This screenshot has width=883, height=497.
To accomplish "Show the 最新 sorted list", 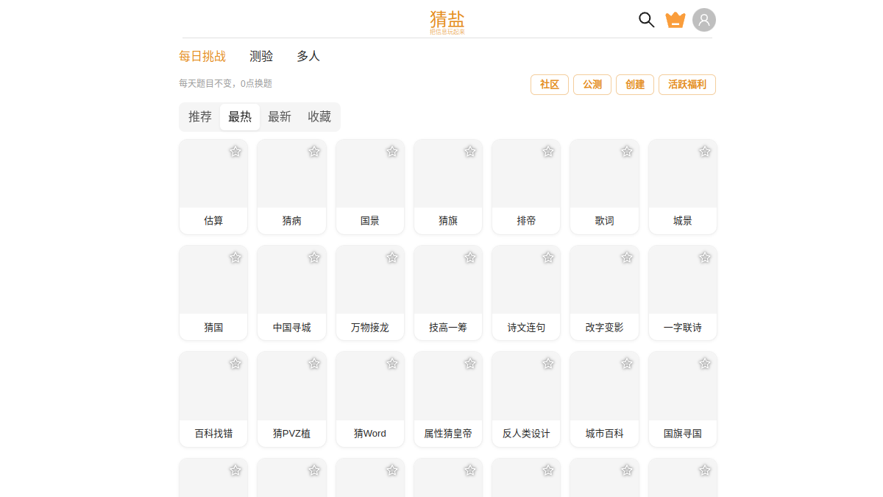I will [280, 117].
